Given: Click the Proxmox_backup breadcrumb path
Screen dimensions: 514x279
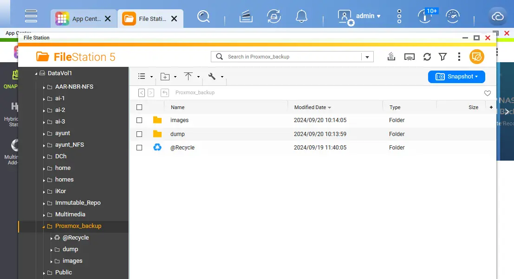Looking at the screenshot, I should [195, 93].
